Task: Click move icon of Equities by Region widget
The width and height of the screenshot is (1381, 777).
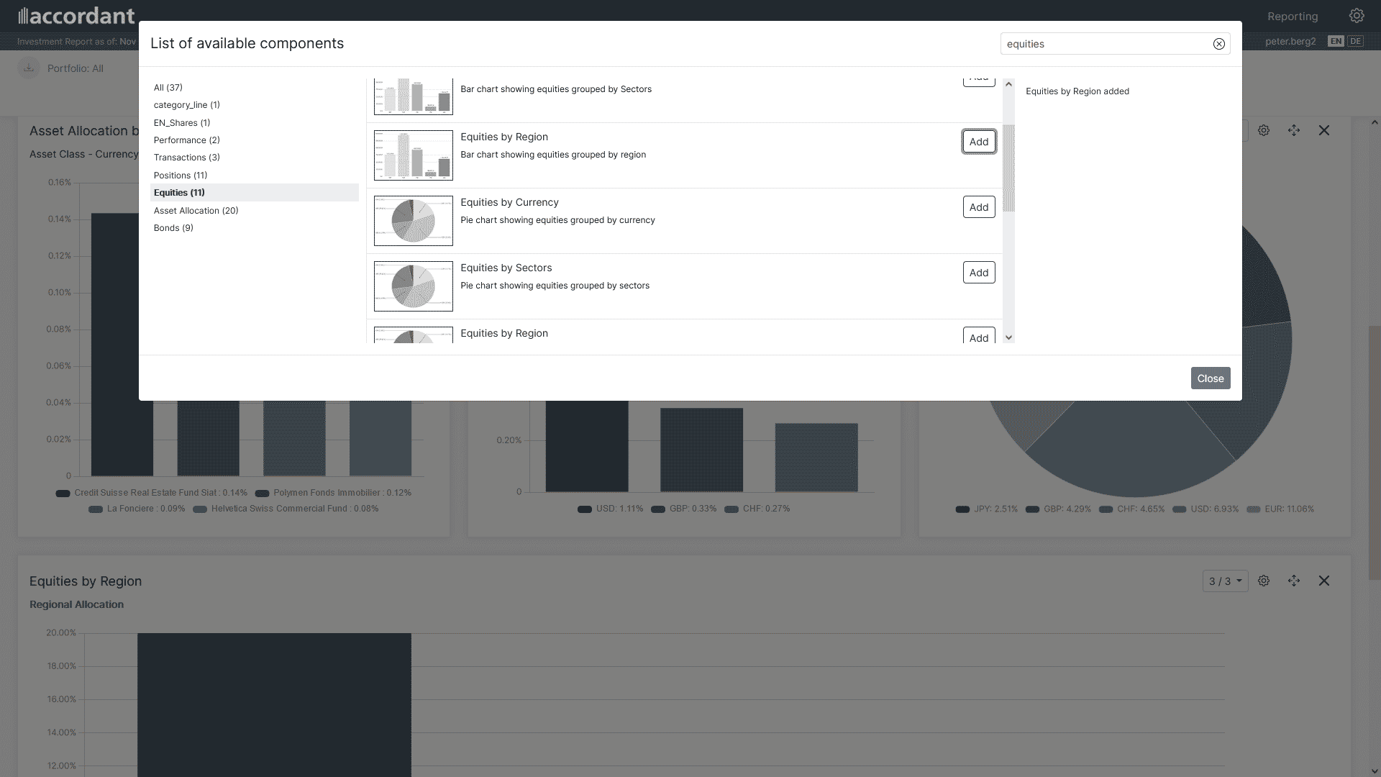Action: pos(1294,581)
